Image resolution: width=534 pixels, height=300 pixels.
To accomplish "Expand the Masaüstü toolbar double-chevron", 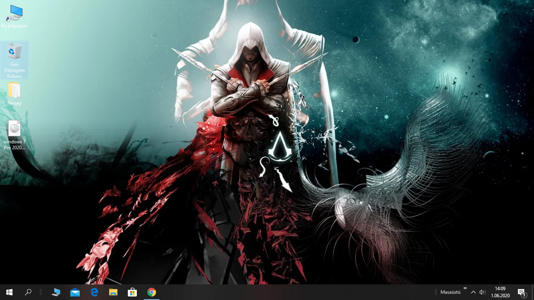I will point(465,288).
